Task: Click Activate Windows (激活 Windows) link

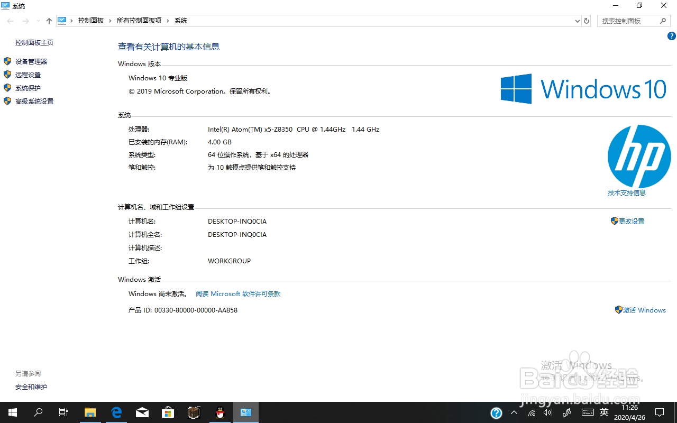Action: pos(644,310)
